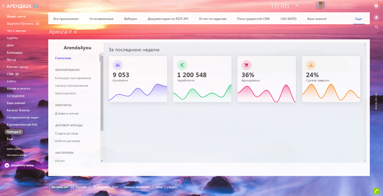Click the search magnifier in top search field
Image resolution: width=383 pixels, height=196 pixels.
pos(181,6)
